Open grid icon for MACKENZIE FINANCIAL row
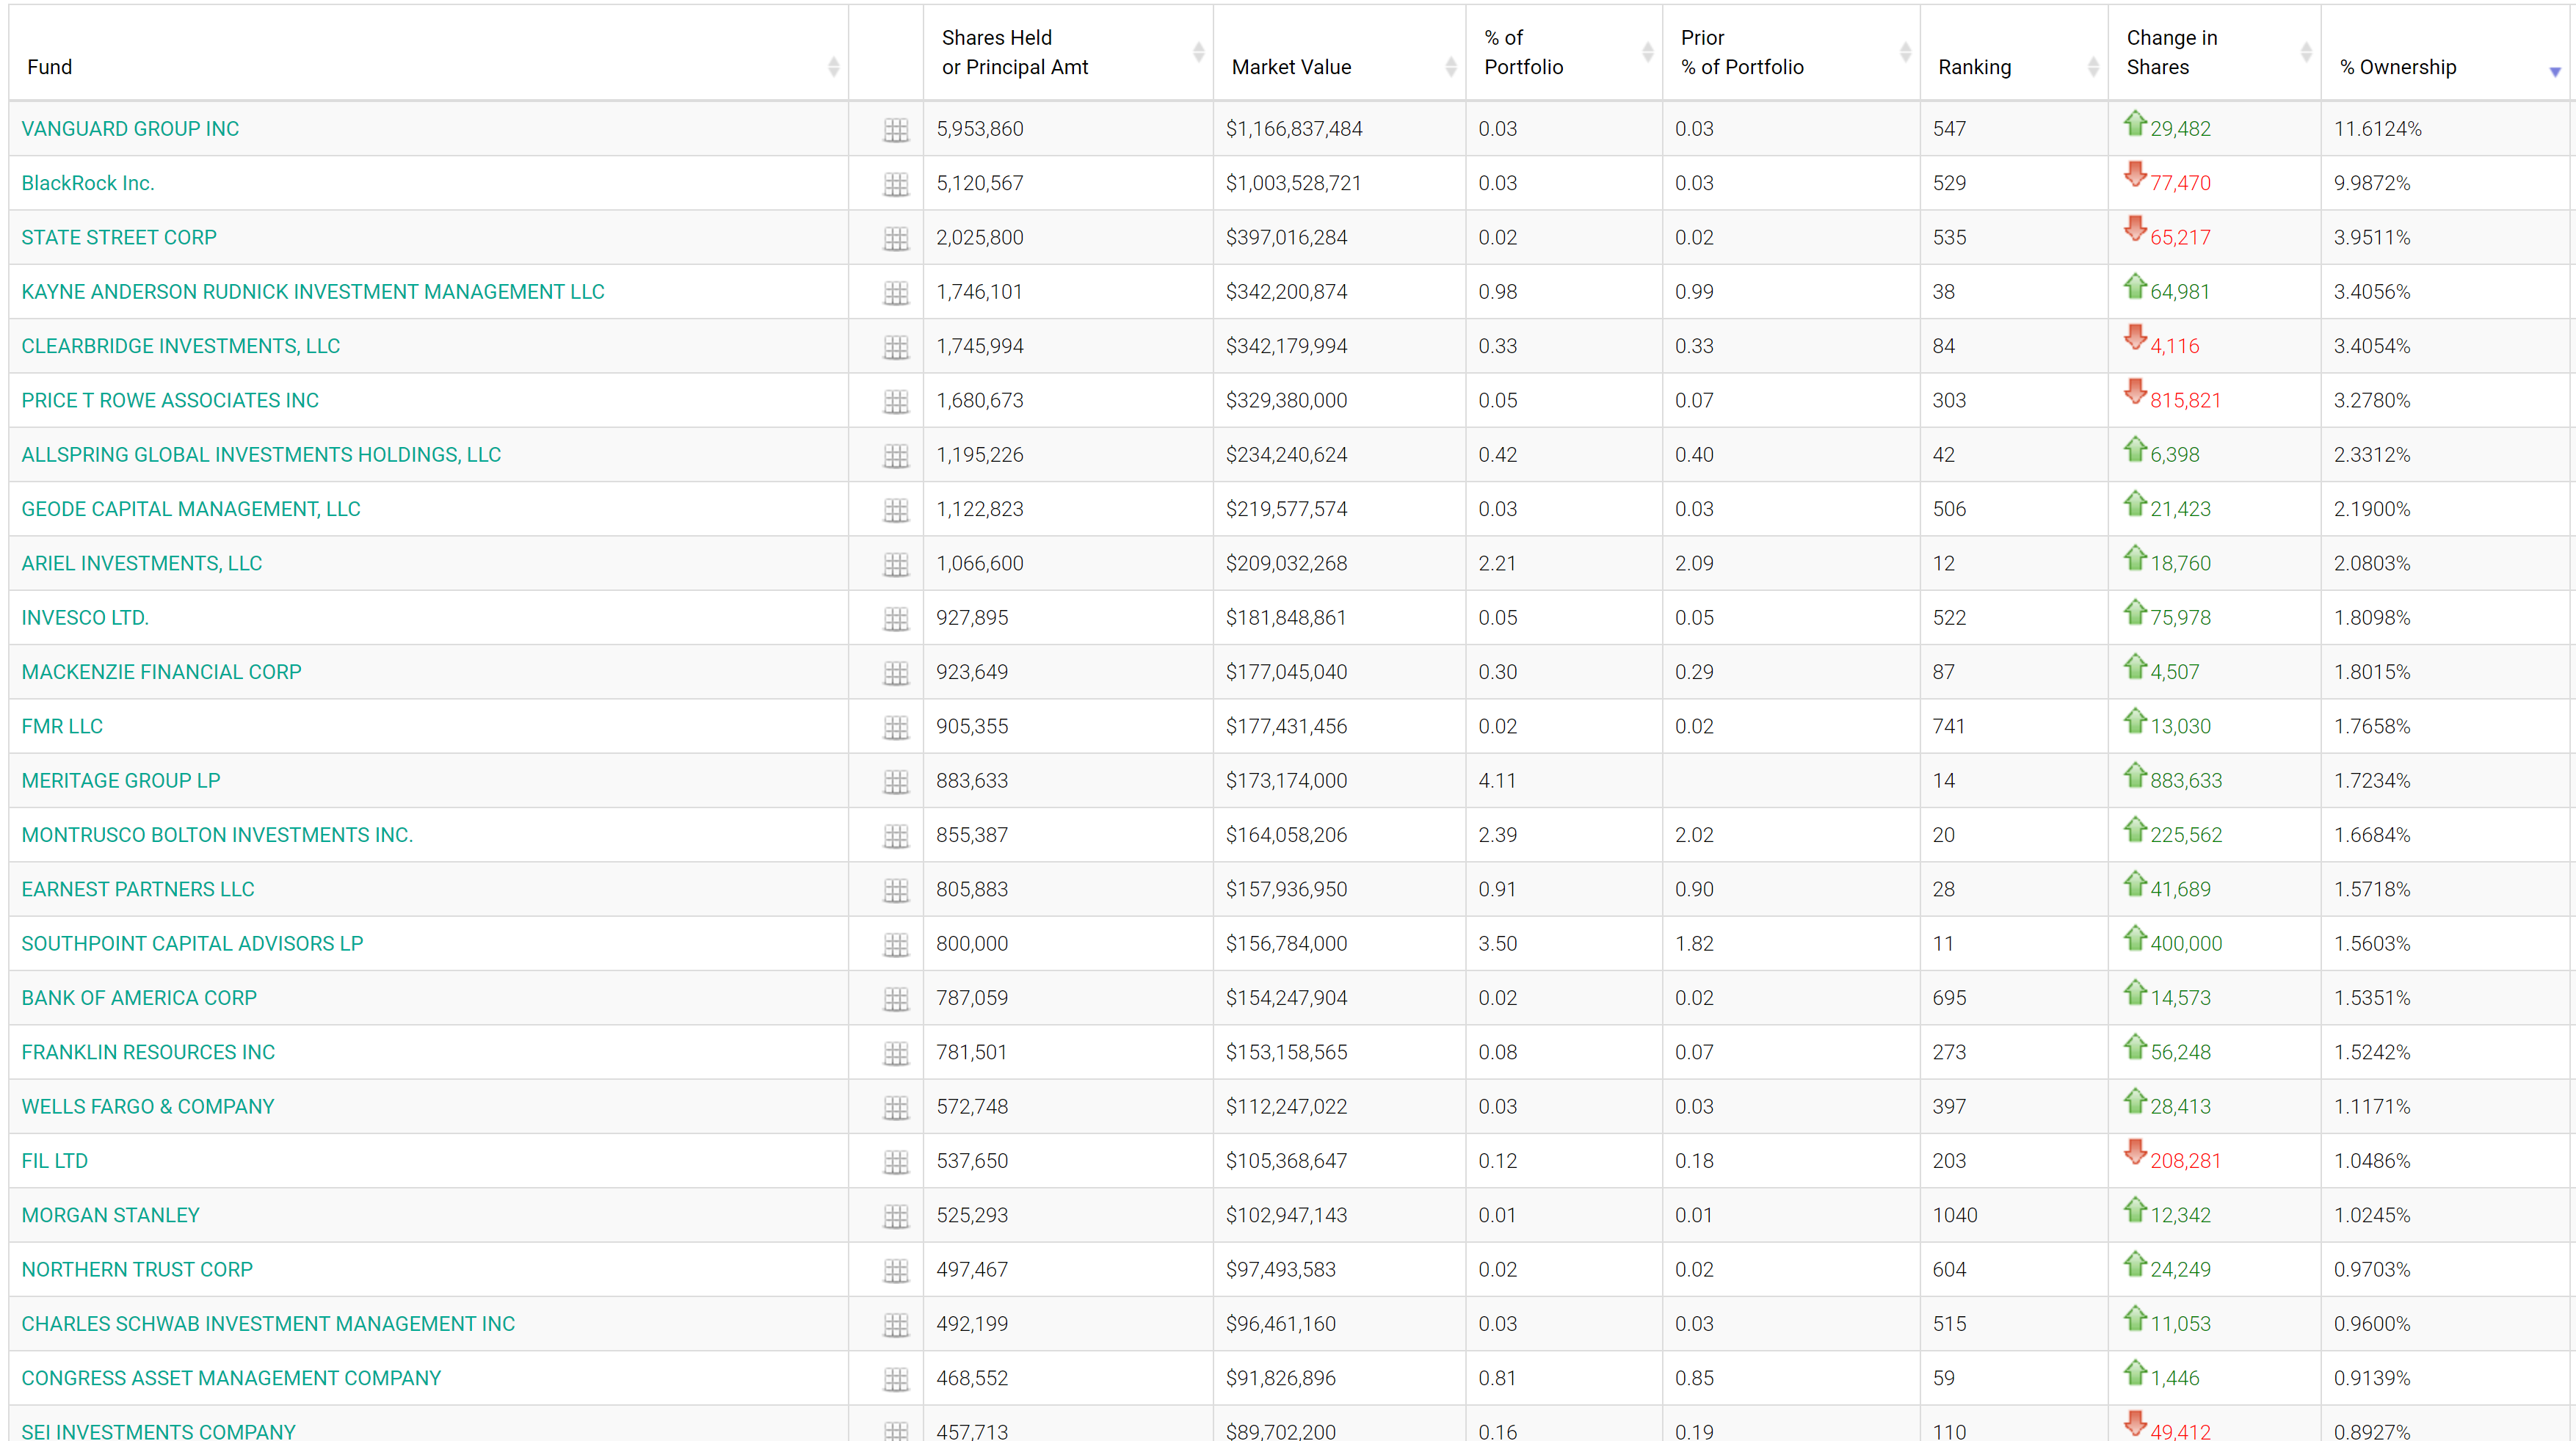The height and width of the screenshot is (1441, 2576). click(x=896, y=673)
